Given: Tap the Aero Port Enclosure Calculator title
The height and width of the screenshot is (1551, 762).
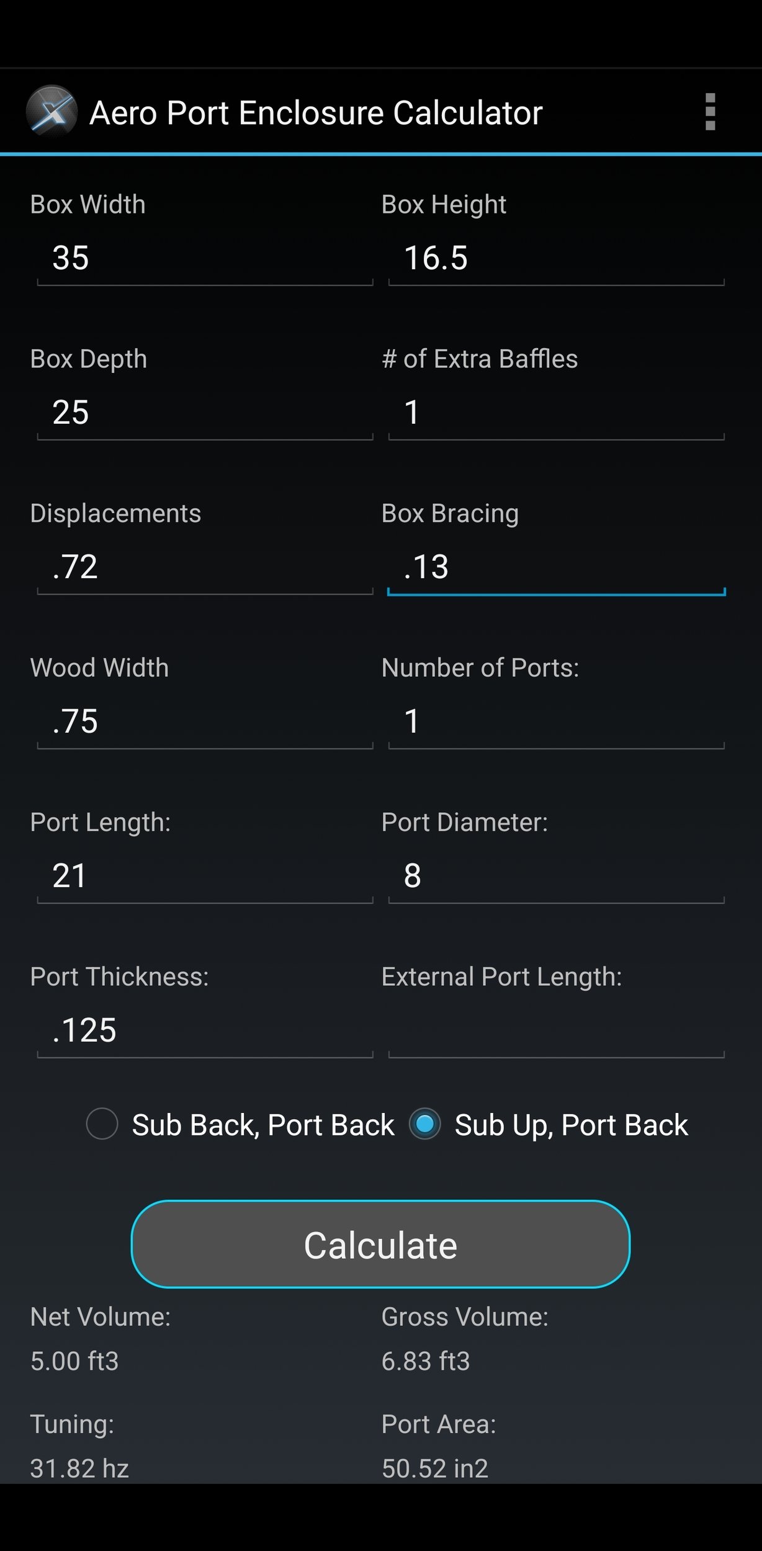Looking at the screenshot, I should [316, 113].
